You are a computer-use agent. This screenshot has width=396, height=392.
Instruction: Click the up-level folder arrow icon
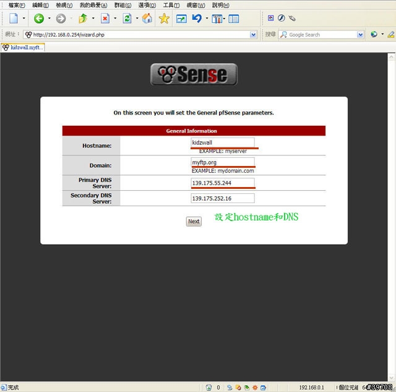click(x=83, y=19)
